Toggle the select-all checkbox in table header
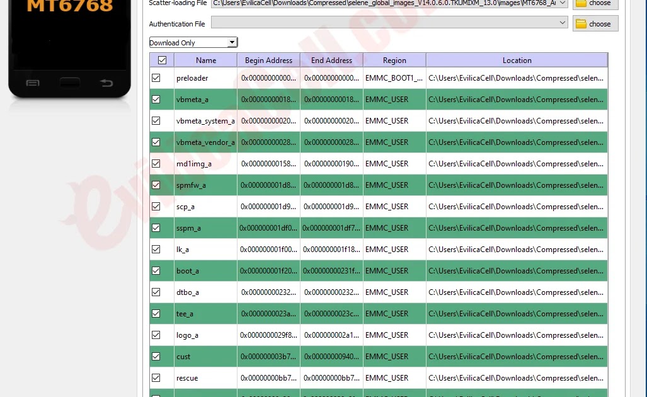647x397 pixels. (x=162, y=60)
